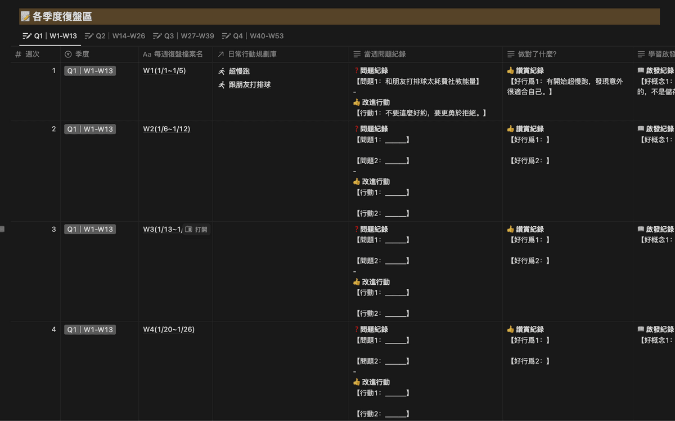675x421 pixels.
Task: Open the Q3 | W27-W39 tab
Action: 183,36
